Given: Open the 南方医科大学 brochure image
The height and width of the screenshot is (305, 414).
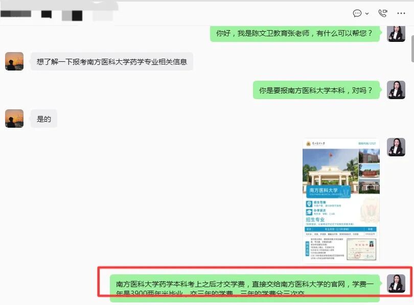Looking at the screenshot, I should click(x=341, y=200).
